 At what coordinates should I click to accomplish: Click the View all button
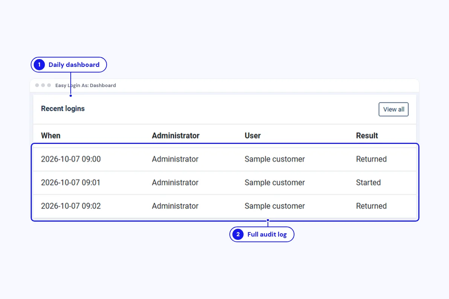tap(393, 110)
